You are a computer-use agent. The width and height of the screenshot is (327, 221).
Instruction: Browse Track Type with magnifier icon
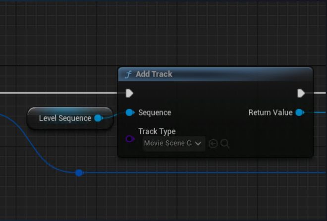pos(225,144)
